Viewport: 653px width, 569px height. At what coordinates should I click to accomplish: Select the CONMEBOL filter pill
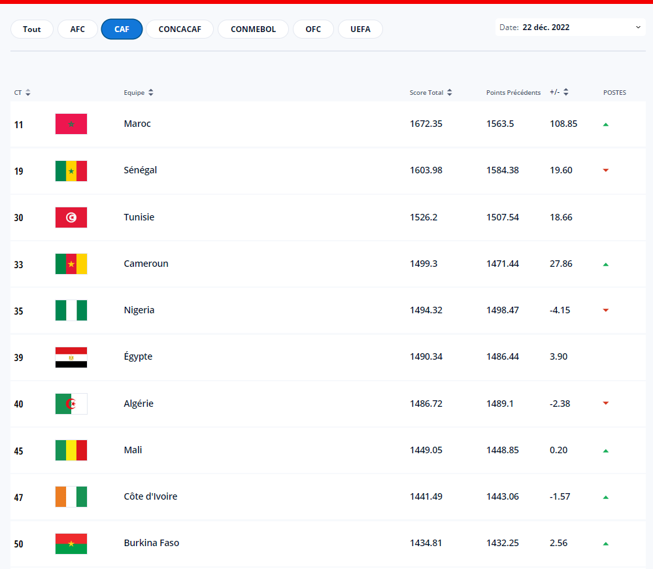coord(253,29)
